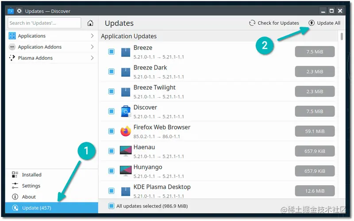Viewport: 354px width, 221px height.
Task: Toggle the All updates selected checkbox
Action: pos(111,206)
